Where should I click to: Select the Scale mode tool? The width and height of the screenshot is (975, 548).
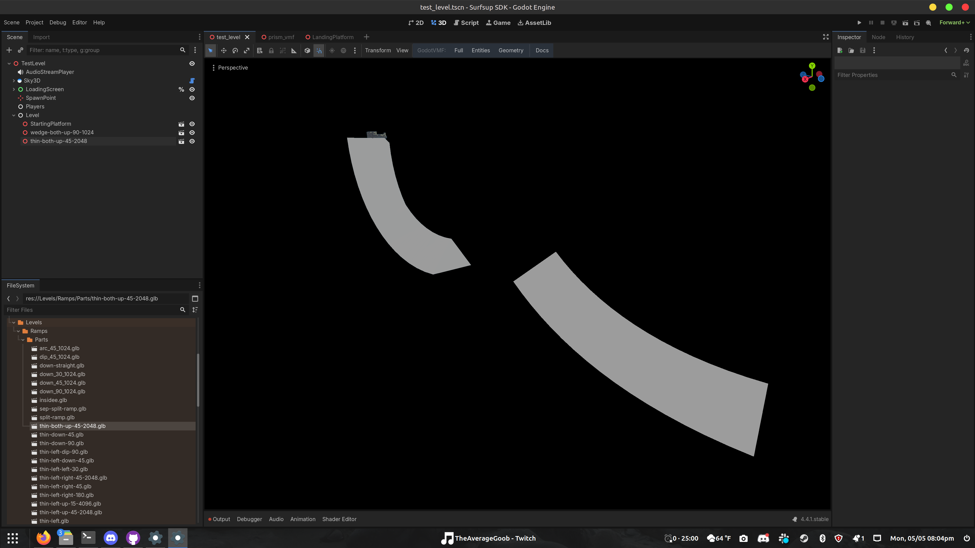coord(246,50)
